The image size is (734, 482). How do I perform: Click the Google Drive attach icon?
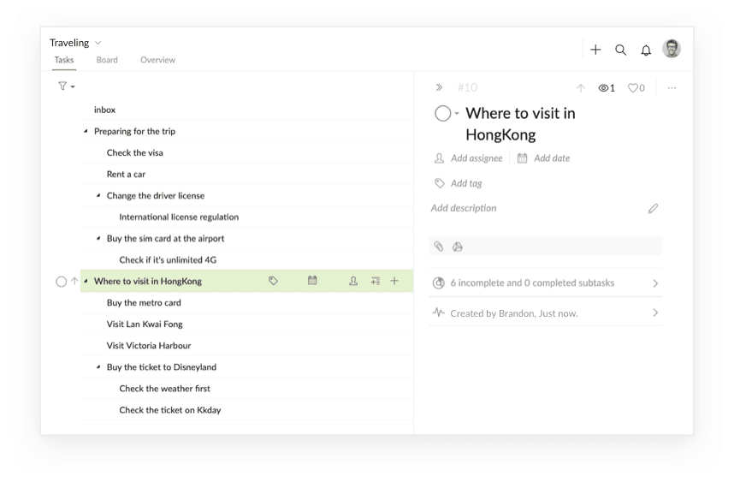pos(458,247)
